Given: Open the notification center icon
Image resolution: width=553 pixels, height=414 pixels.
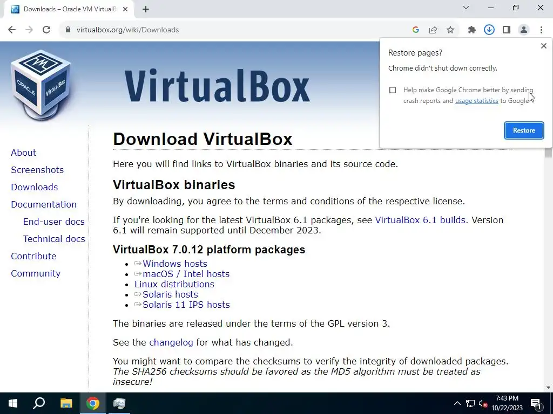Looking at the screenshot, I should point(536,403).
